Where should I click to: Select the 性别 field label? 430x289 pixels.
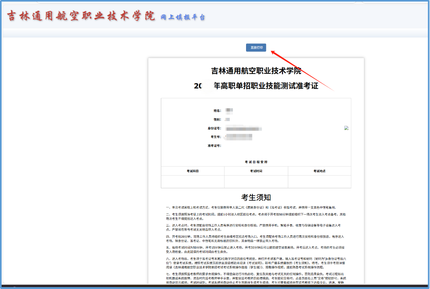[217, 119]
